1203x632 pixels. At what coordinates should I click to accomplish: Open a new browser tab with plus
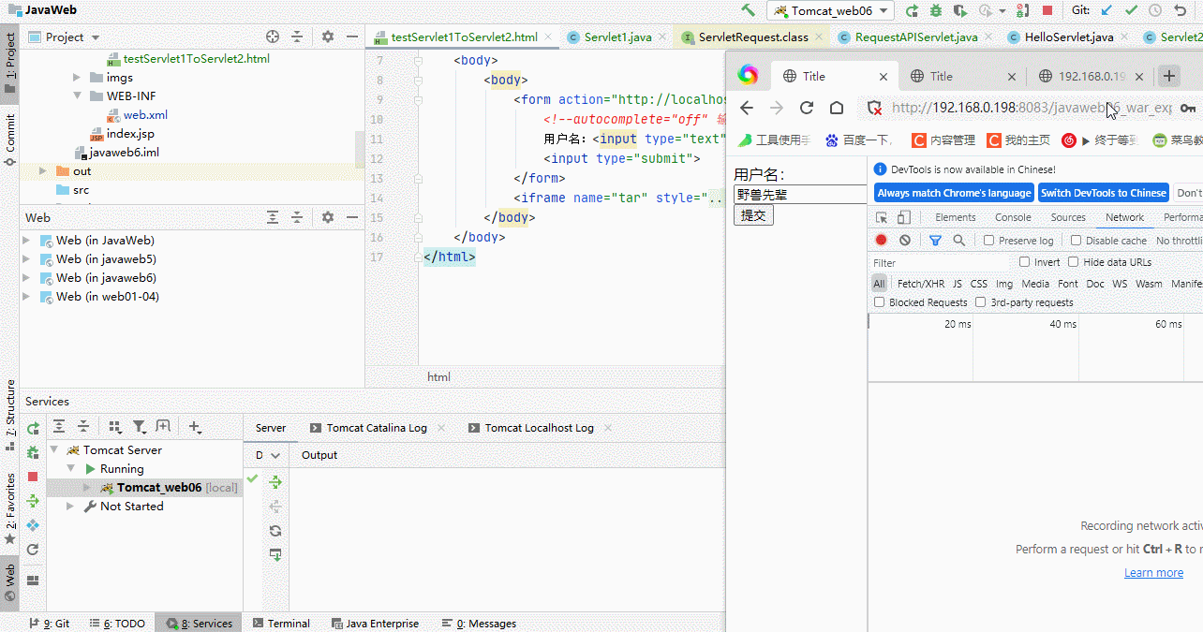click(x=1168, y=76)
